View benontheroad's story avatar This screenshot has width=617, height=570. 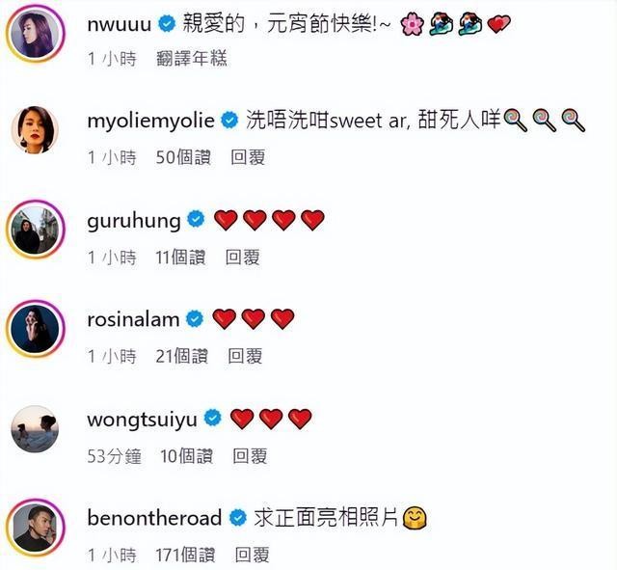pyautogui.click(x=35, y=528)
